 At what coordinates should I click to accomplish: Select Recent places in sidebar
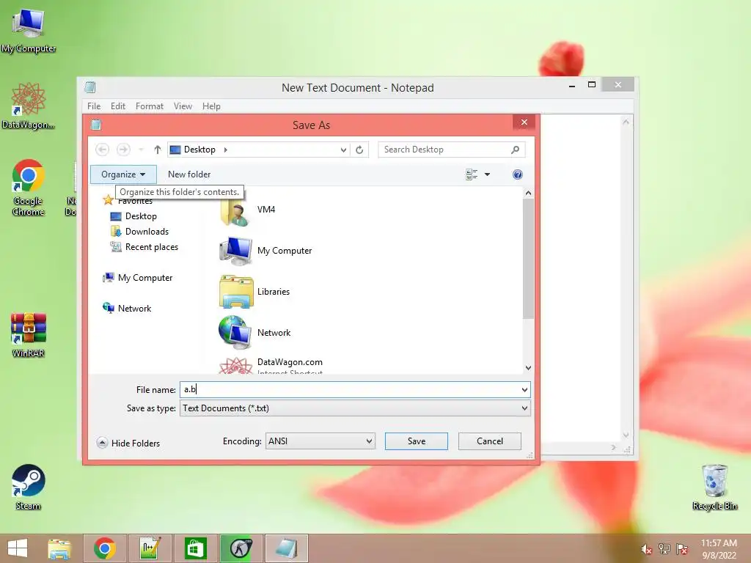pos(144,247)
